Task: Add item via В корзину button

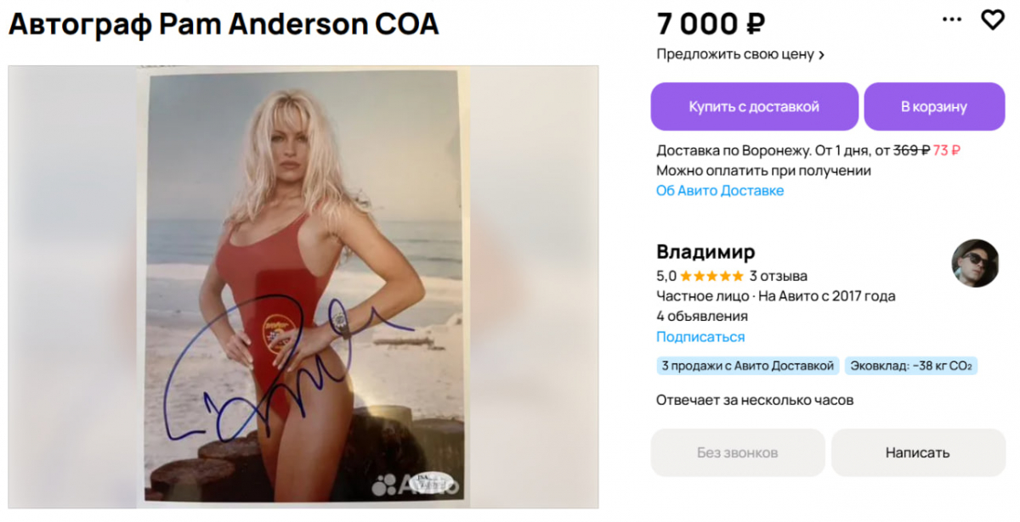Action: click(934, 107)
